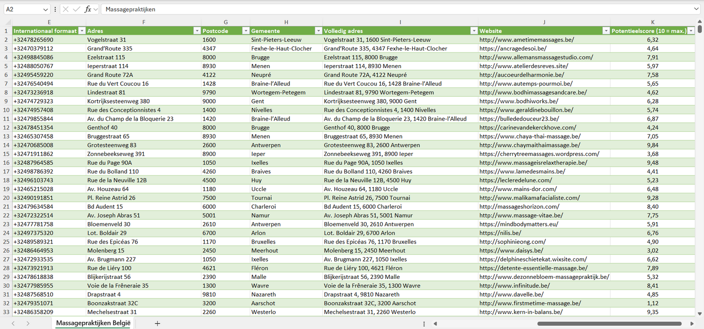Screen dimensions: 704x329
Task: Open the Website column filter dropdown
Action: 606,31
